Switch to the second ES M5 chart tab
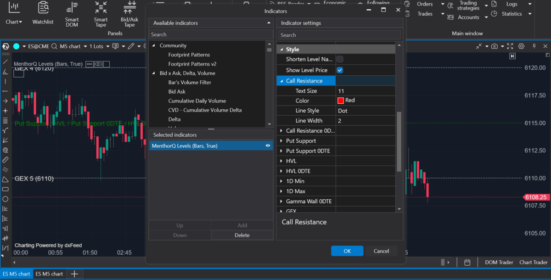 click(x=49, y=274)
